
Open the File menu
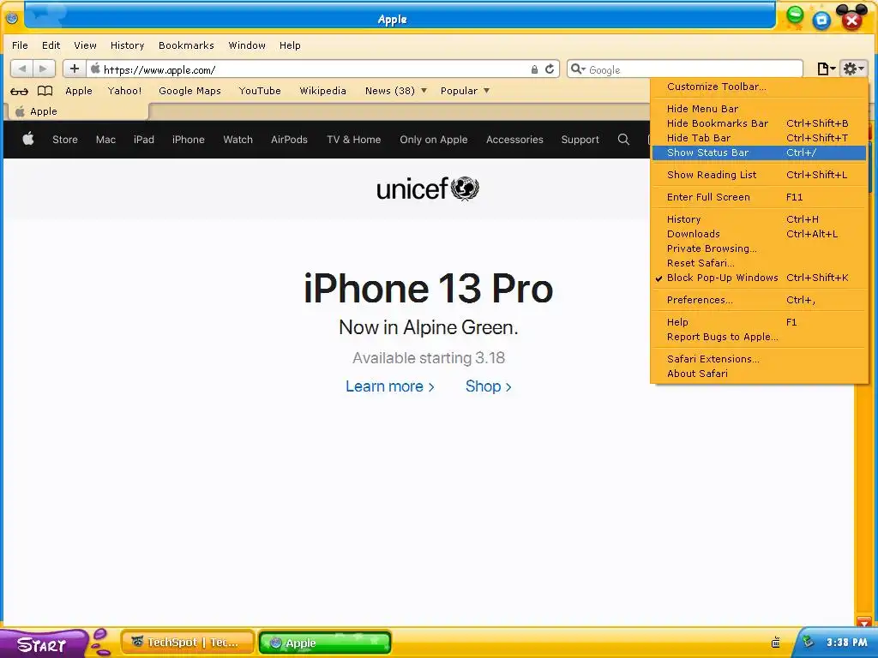[x=20, y=45]
